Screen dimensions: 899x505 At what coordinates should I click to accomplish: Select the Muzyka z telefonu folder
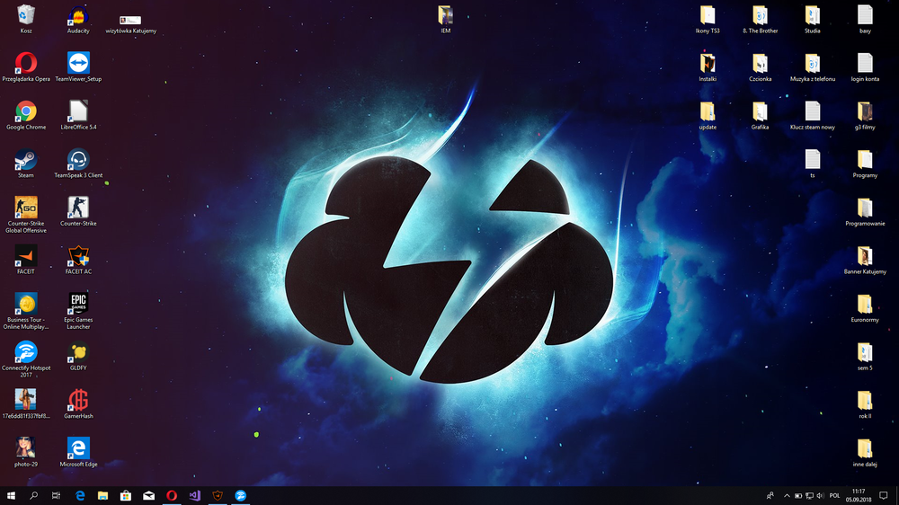[x=813, y=67]
